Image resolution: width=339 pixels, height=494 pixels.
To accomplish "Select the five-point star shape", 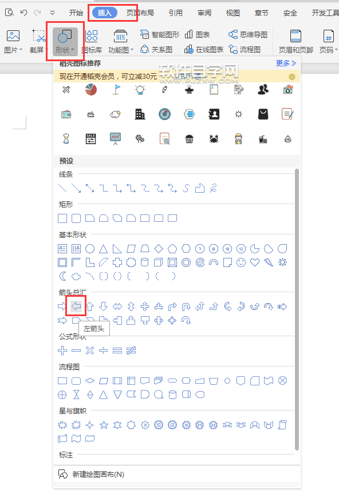I will click(104, 425).
